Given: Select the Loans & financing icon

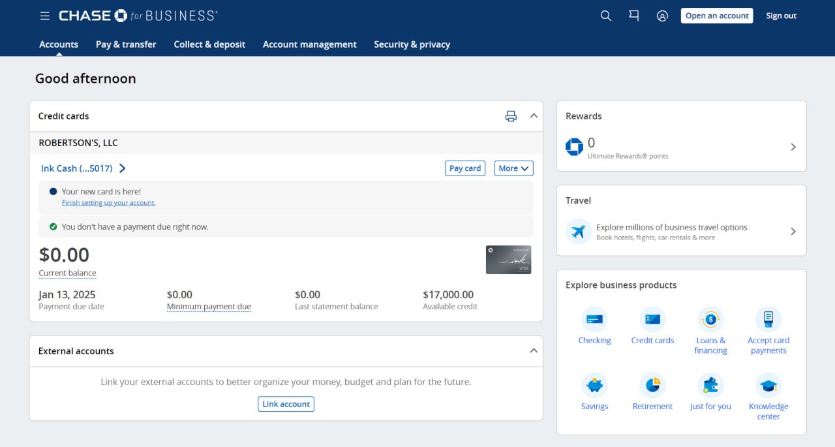Looking at the screenshot, I should click(x=710, y=320).
